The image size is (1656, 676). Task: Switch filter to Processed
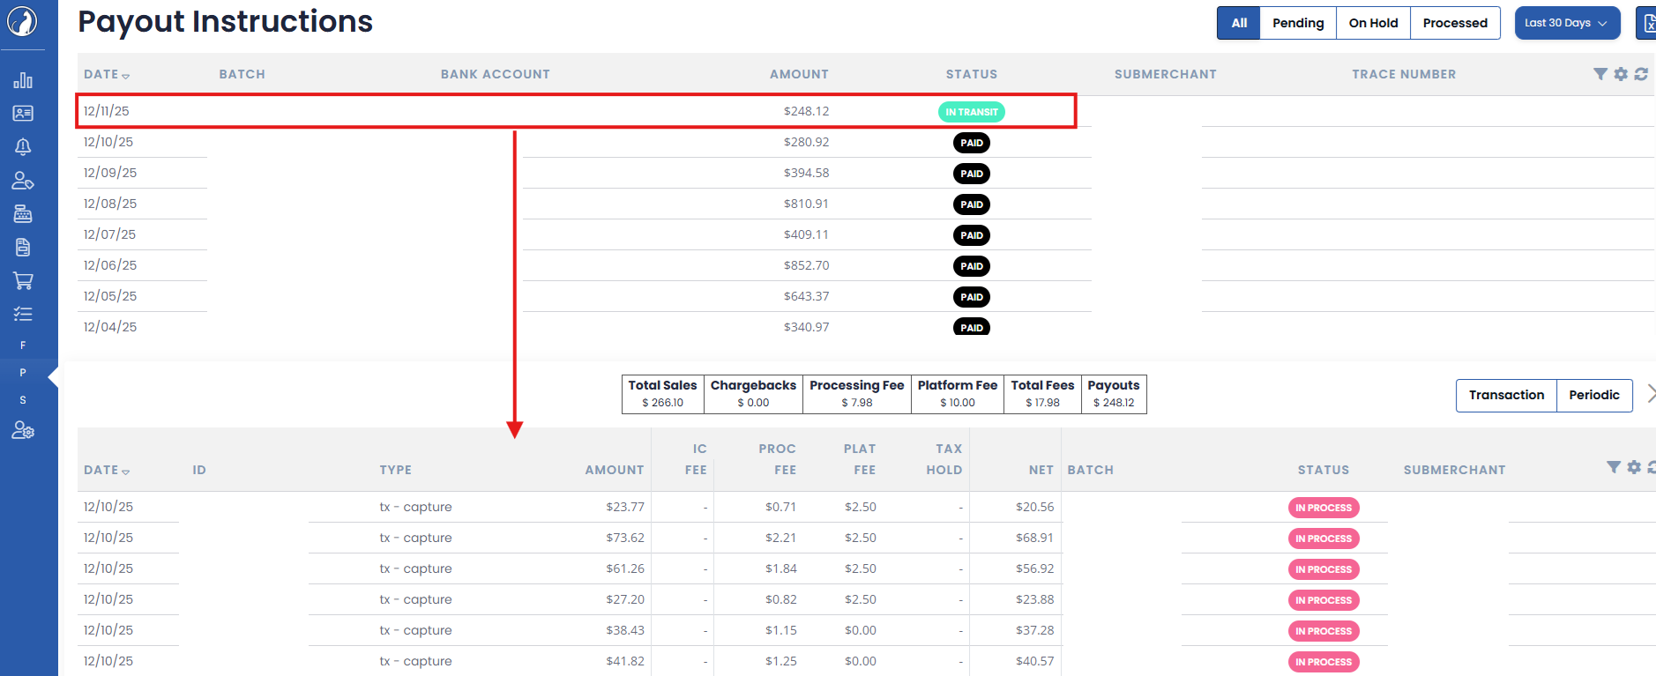point(1455,23)
